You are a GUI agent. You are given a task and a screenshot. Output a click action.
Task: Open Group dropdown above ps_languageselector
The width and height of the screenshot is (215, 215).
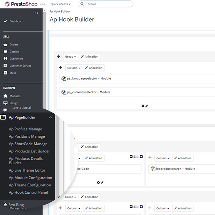click(70, 57)
